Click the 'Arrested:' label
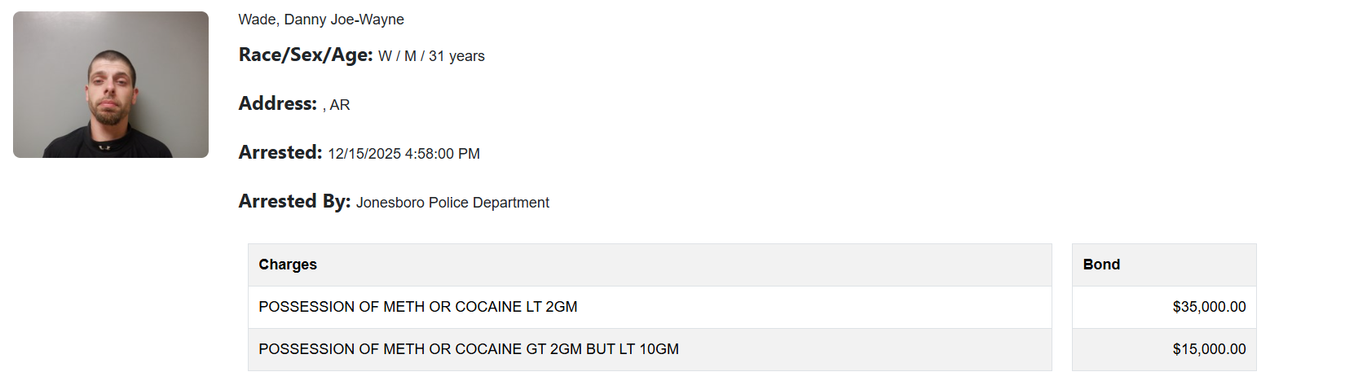Image resolution: width=1345 pixels, height=385 pixels. tap(280, 153)
